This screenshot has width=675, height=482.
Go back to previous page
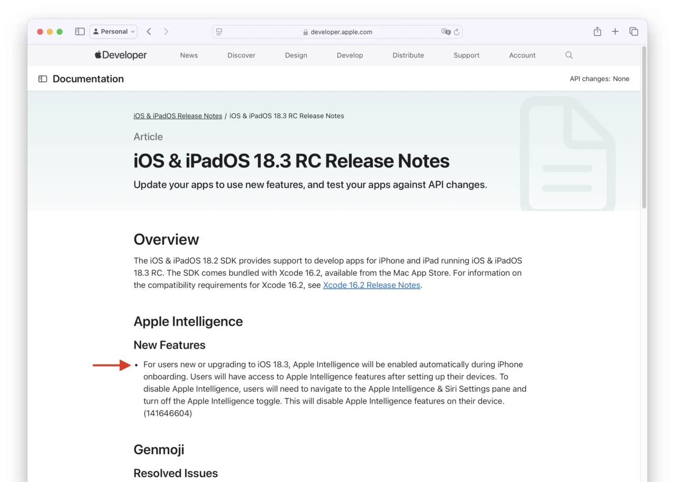point(149,32)
